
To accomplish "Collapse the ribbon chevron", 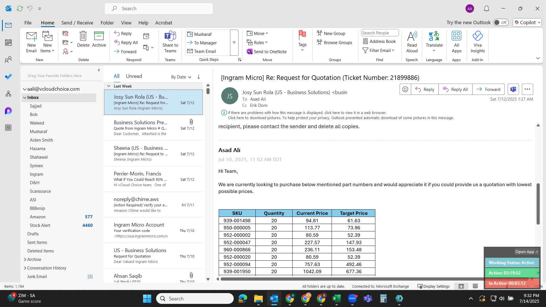I will point(538,58).
